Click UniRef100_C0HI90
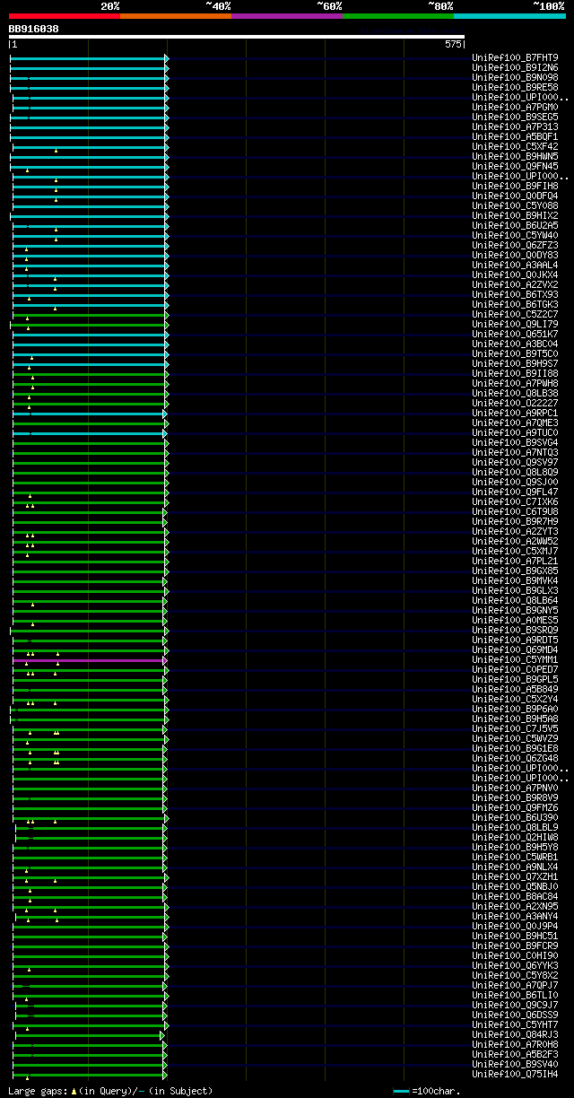This screenshot has width=574, height=1098. point(515,956)
